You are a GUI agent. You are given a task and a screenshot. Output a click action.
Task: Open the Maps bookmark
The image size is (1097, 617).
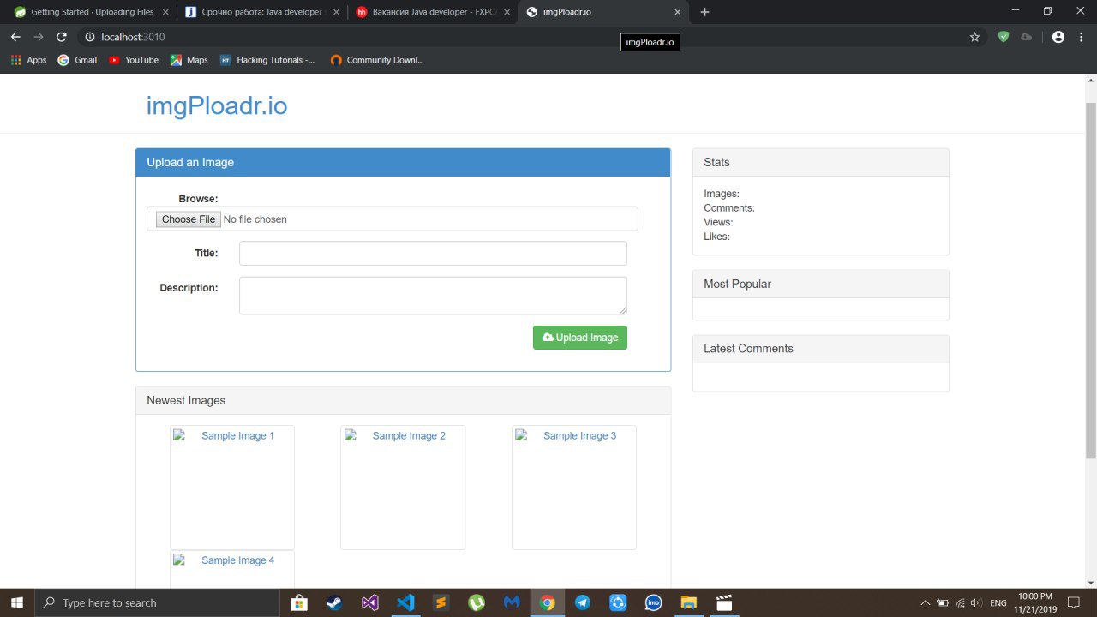click(189, 60)
